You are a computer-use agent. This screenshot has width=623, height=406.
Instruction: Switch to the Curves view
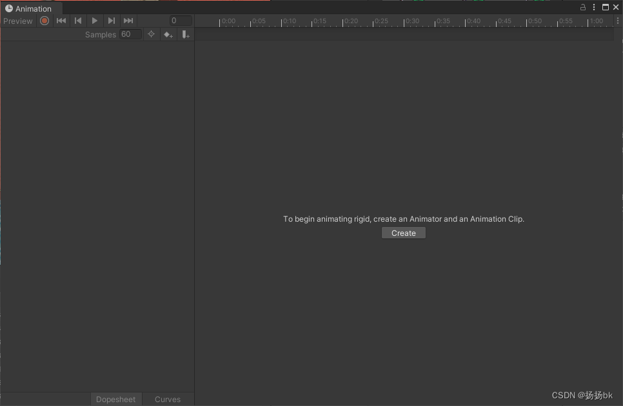coord(167,399)
